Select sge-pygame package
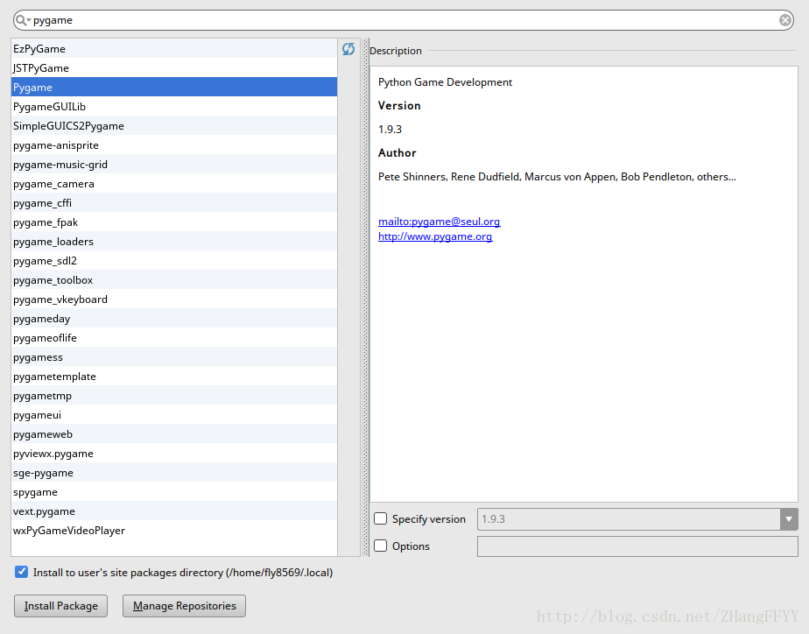The height and width of the screenshot is (634, 809). [174, 472]
